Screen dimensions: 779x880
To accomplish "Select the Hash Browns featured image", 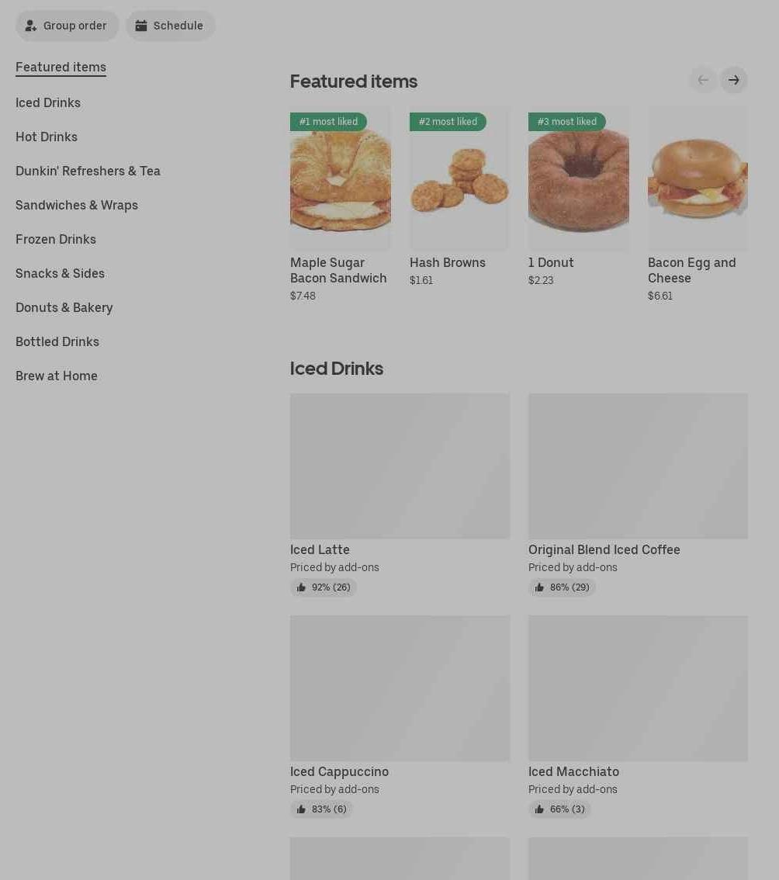I will [459, 178].
